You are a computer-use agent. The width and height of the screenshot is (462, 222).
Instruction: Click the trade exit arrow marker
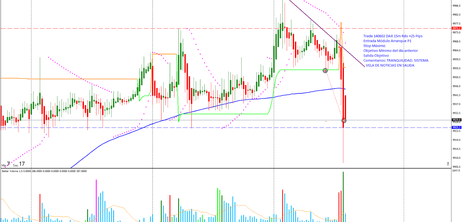tap(344, 121)
